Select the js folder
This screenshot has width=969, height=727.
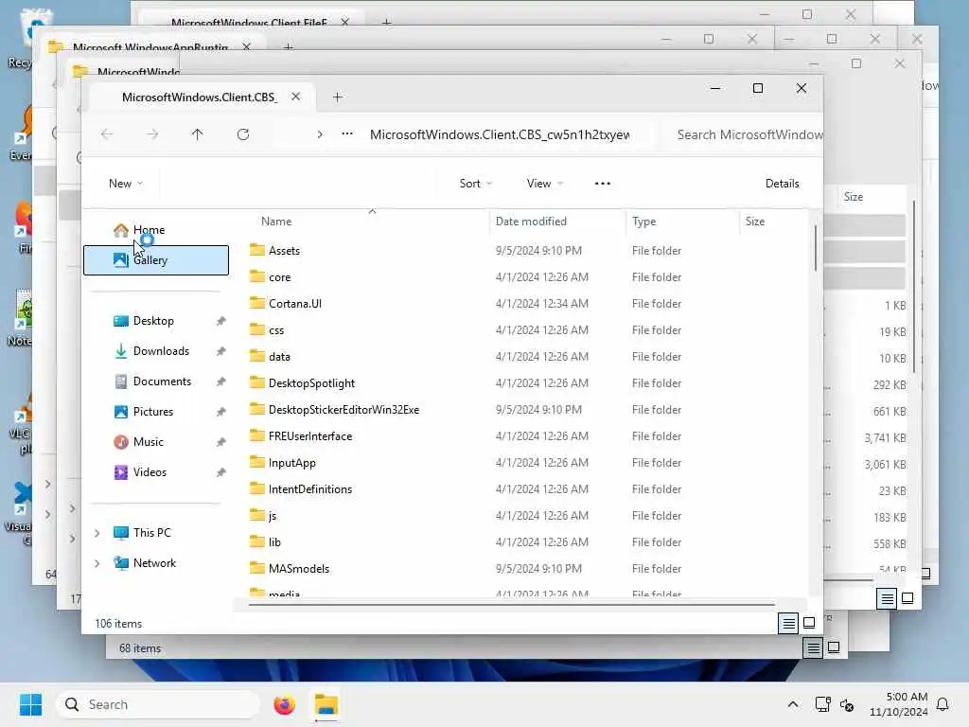click(272, 516)
